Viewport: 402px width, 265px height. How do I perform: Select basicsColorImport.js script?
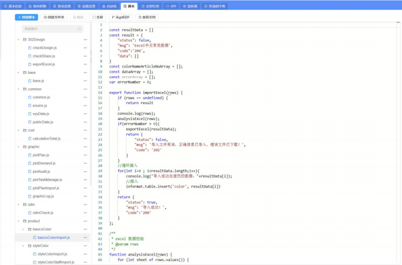(54, 238)
